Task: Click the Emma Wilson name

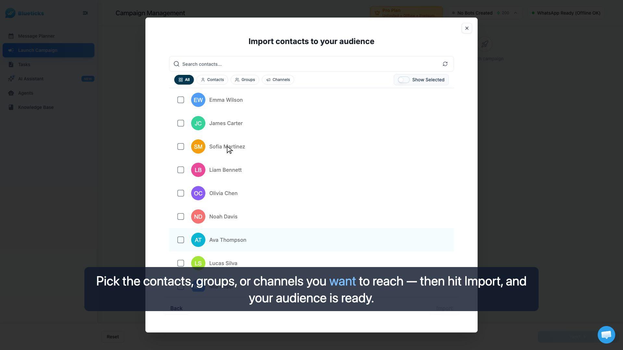Action: pos(226,100)
